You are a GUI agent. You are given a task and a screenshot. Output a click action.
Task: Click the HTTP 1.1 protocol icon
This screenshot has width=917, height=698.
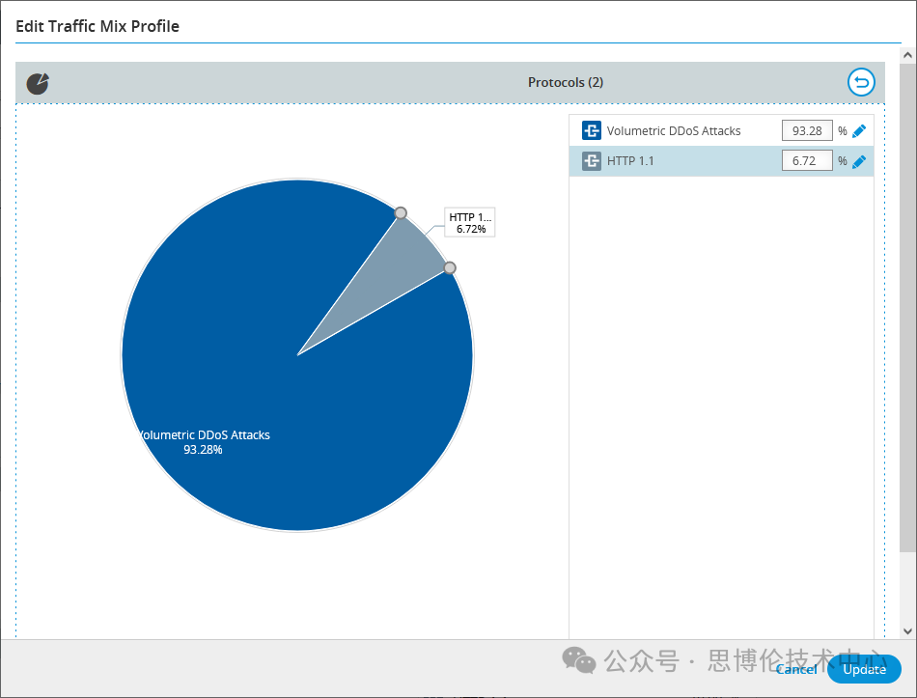click(x=592, y=161)
